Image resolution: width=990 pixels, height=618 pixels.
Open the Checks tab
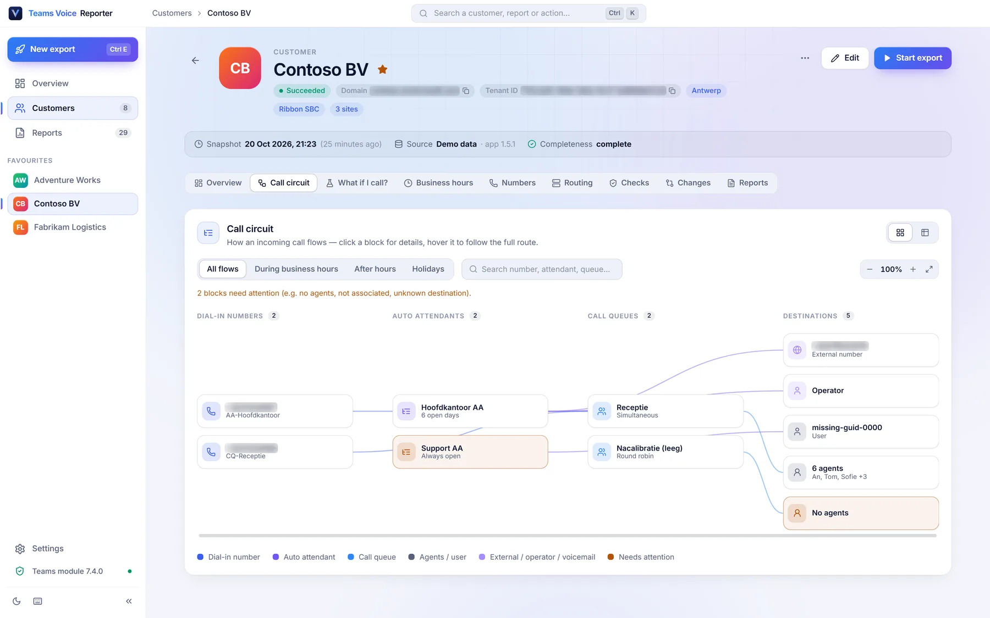pos(629,183)
